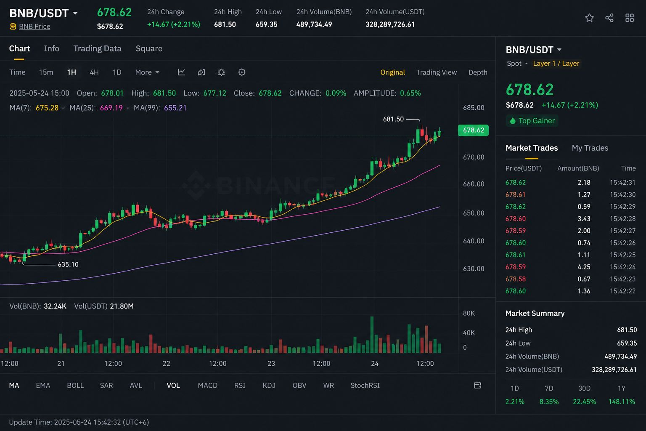This screenshot has height=431, width=646.
Task: Switch to My Trades tab
Action: [590, 148]
